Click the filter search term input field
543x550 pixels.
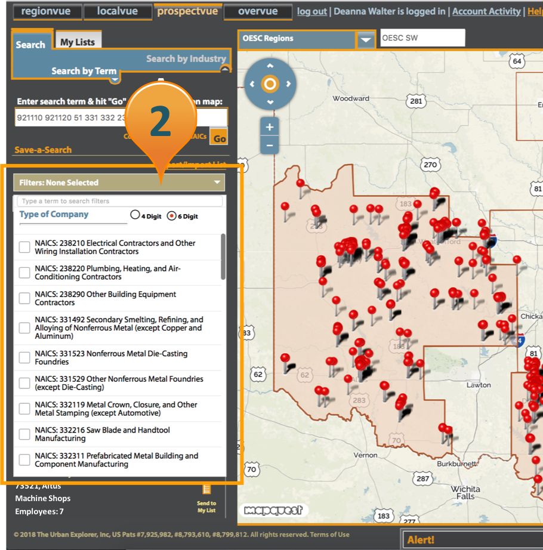[119, 201]
